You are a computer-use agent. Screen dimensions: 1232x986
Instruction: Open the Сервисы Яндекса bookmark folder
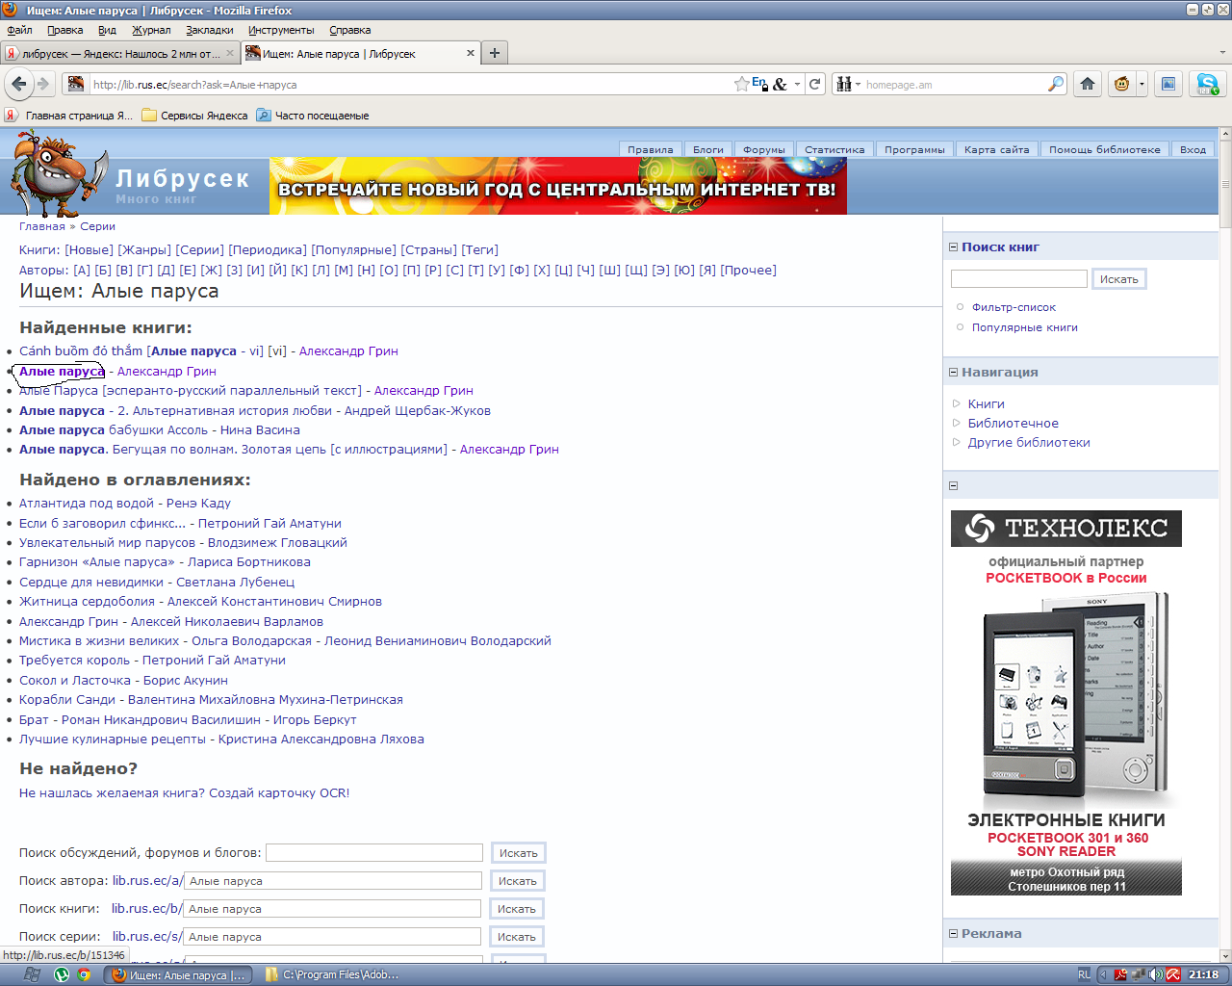coord(194,116)
